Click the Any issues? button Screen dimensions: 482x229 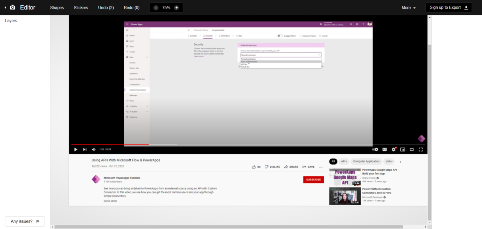(25, 221)
